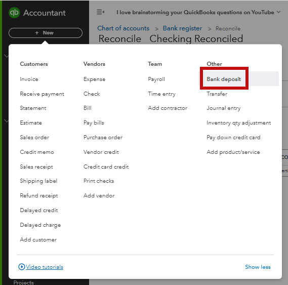Open Pay down credit card

[x=233, y=138]
